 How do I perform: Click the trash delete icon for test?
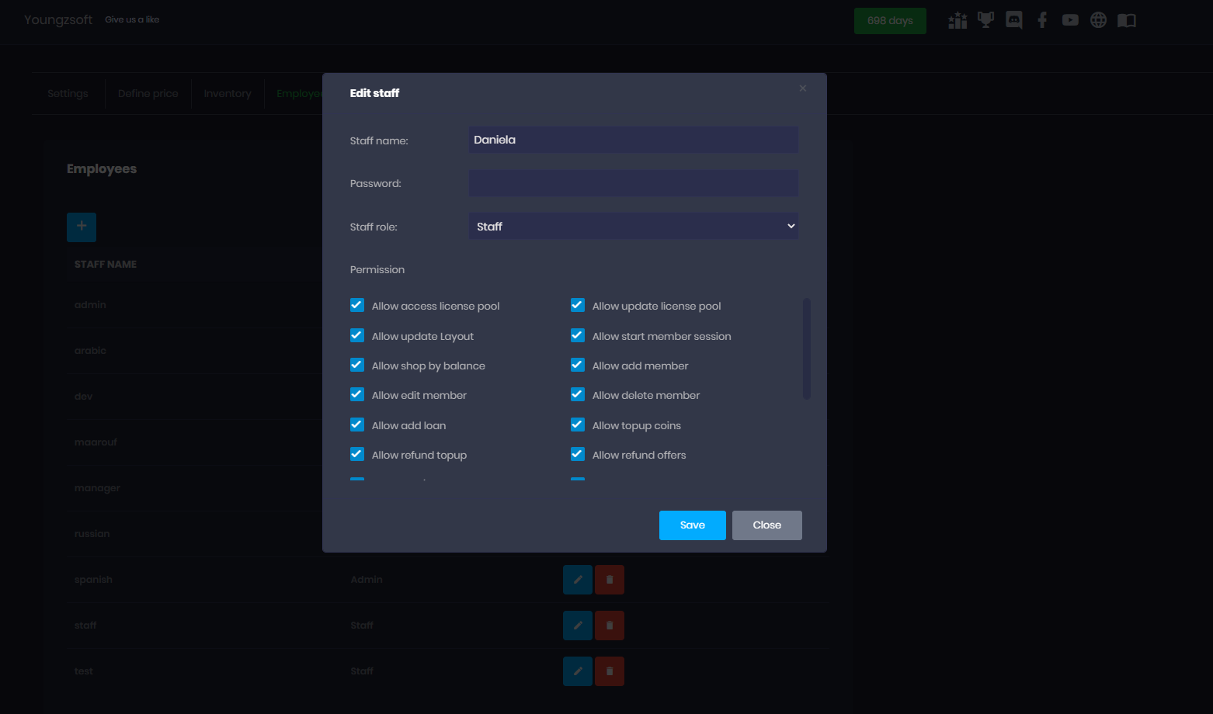pos(610,671)
